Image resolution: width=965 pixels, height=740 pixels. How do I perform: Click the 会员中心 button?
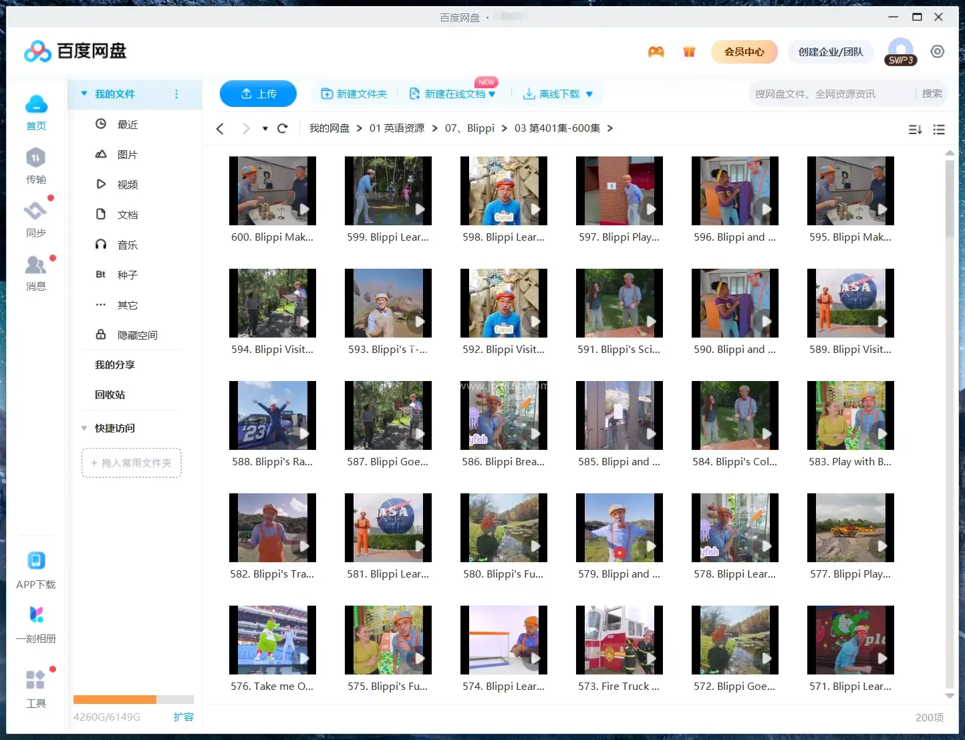(x=744, y=52)
